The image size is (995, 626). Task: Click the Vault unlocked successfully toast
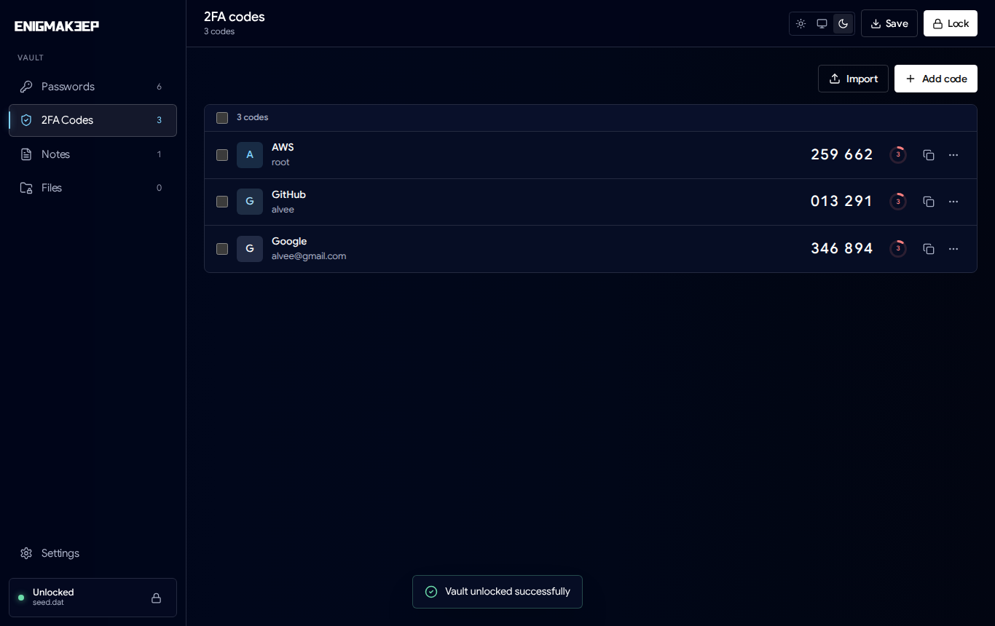[497, 592]
